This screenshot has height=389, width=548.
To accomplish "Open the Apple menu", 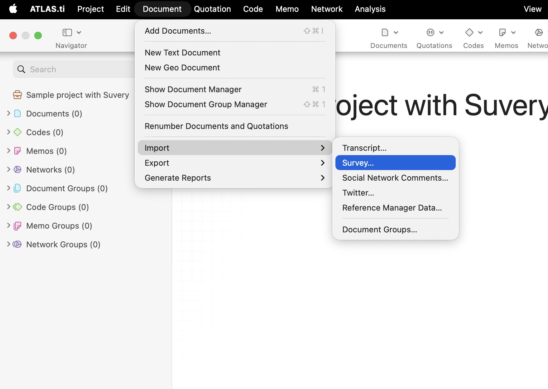I will point(13,9).
